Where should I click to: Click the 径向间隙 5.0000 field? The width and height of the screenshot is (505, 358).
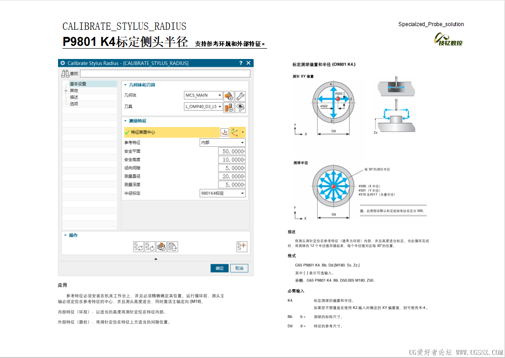coord(232,168)
